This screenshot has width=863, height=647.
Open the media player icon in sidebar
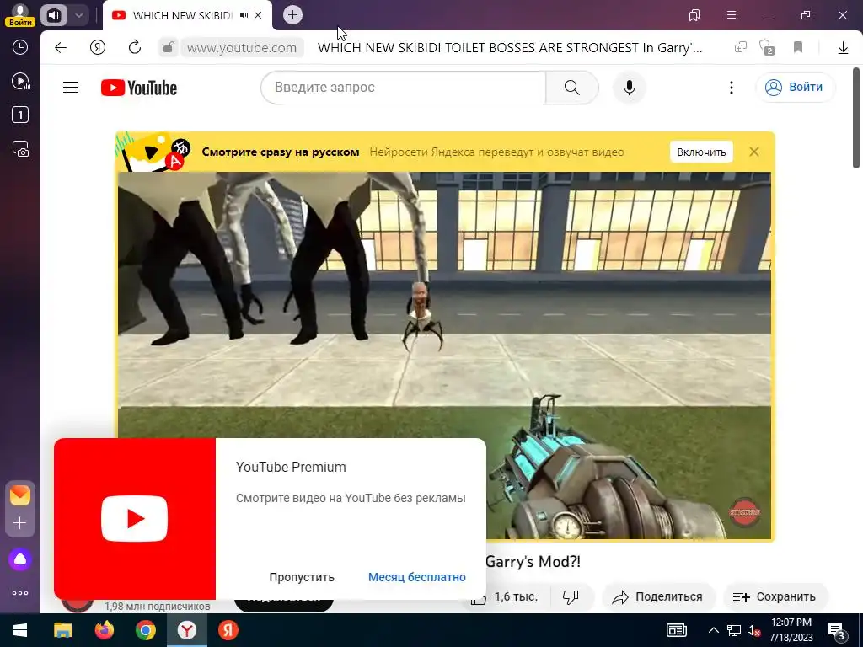pos(20,82)
